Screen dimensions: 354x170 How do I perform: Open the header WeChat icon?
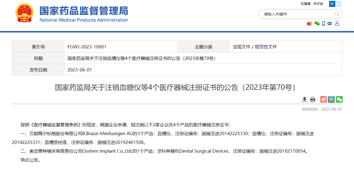point(317,23)
